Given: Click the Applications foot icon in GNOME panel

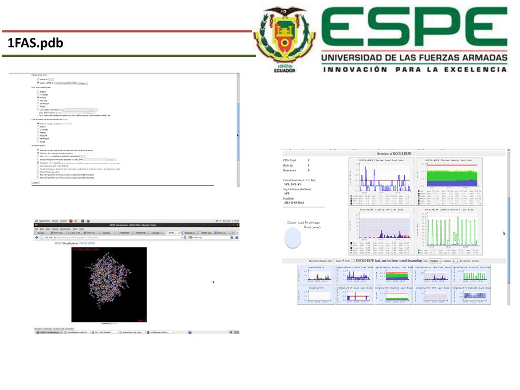Looking at the screenshot, I should pyautogui.click(x=37, y=221).
